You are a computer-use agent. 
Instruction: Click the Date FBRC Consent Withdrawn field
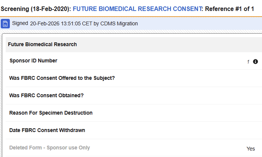click(134, 130)
